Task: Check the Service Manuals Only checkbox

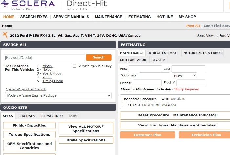Action: pyautogui.click(x=75, y=66)
